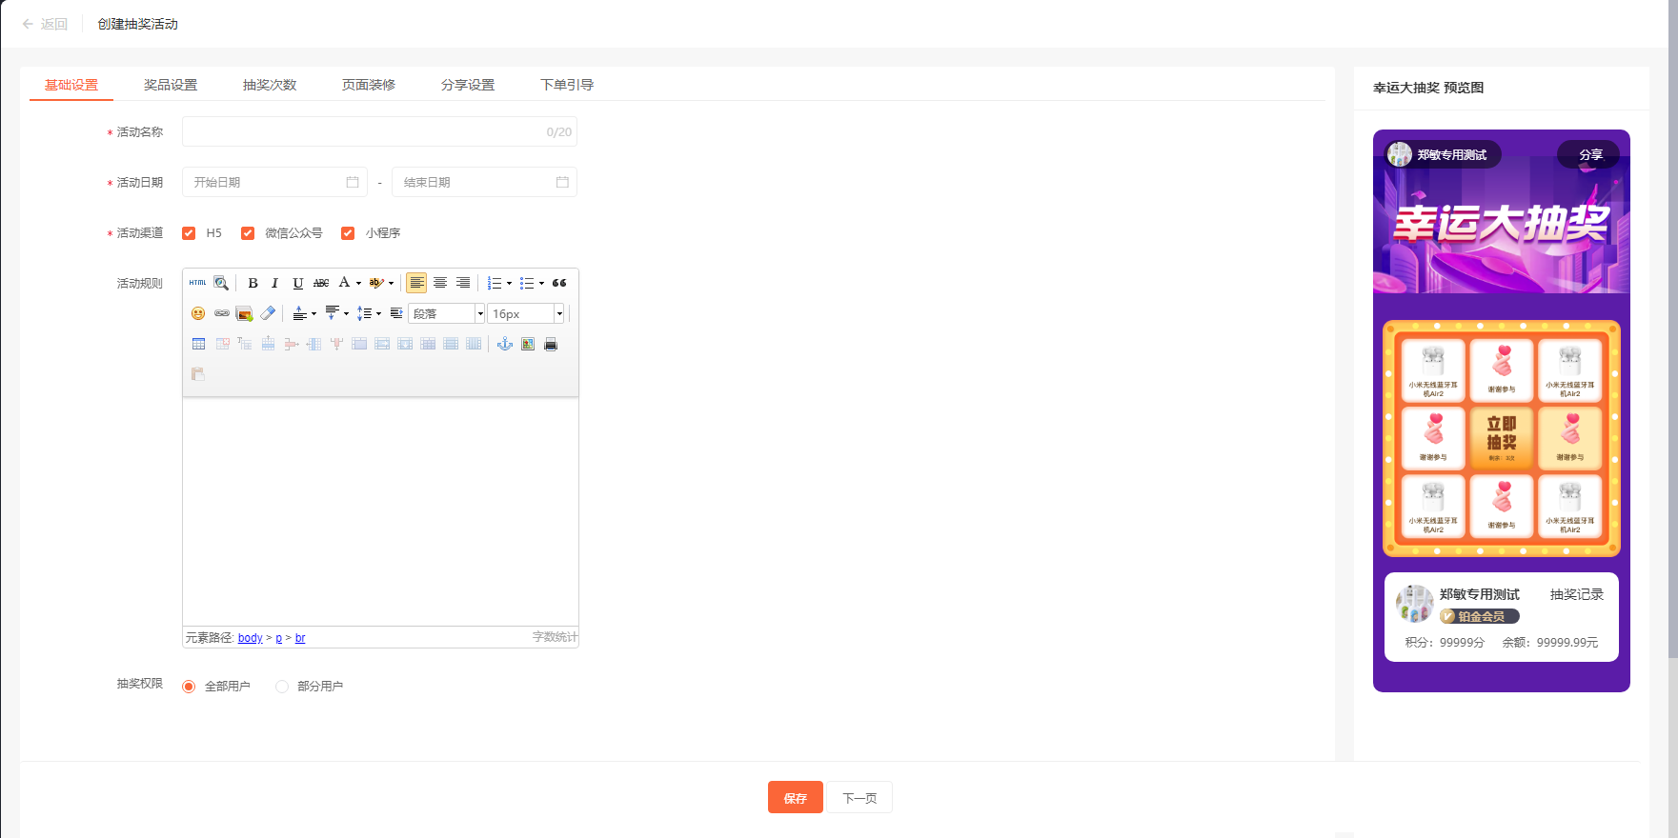1678x838 pixels.
Task: Toggle strikethrough formatting
Action: point(321,283)
